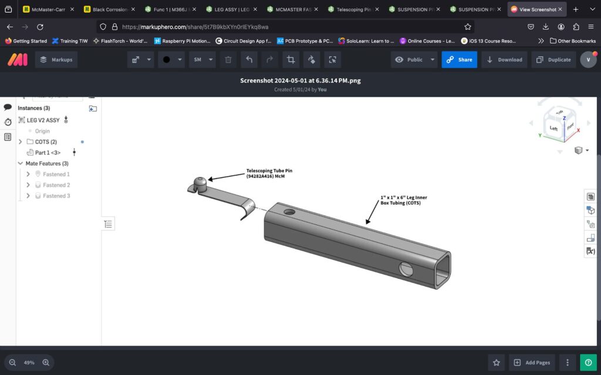Click the crop tool icon
Screen dimensions: 601x375
[290, 60]
